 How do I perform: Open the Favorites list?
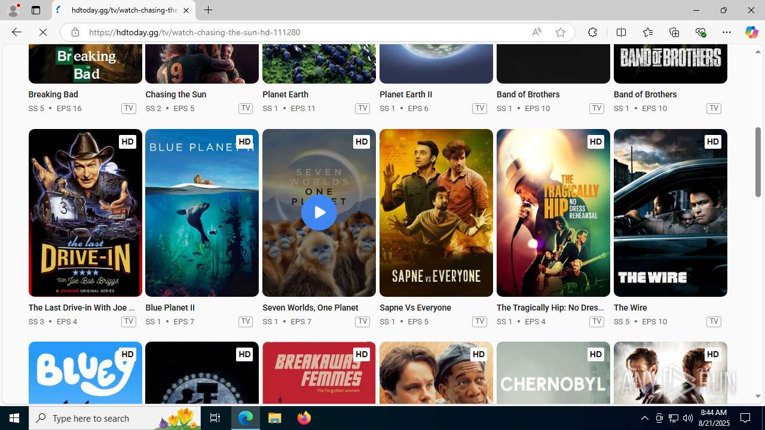click(x=647, y=32)
